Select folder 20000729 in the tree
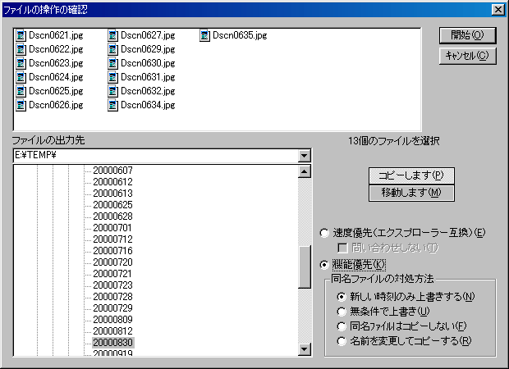509x369 pixels. (x=112, y=308)
